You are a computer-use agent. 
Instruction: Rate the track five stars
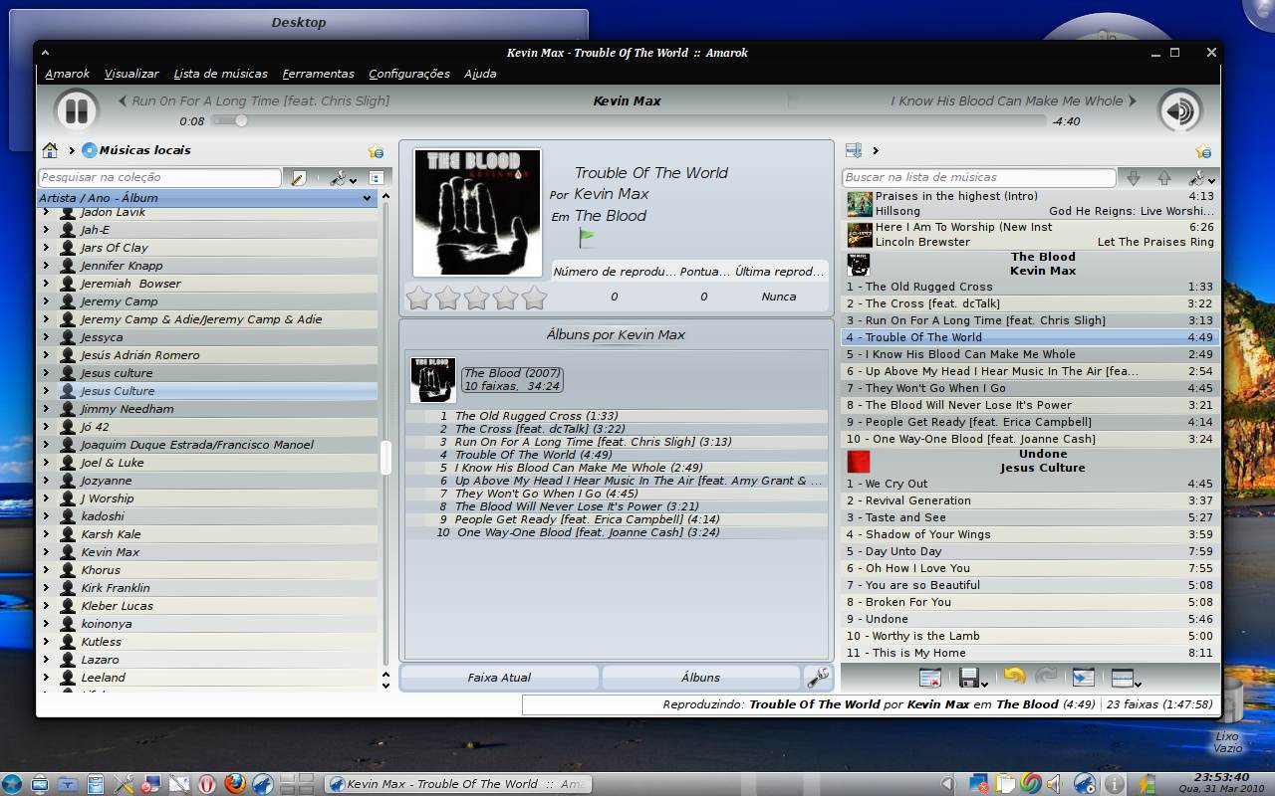click(535, 297)
